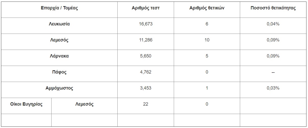
Task: Click the "--" positivity cell for Πάφος
Action: click(x=273, y=73)
